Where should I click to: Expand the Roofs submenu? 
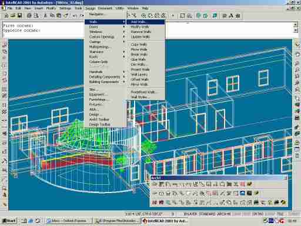[x=105, y=57]
